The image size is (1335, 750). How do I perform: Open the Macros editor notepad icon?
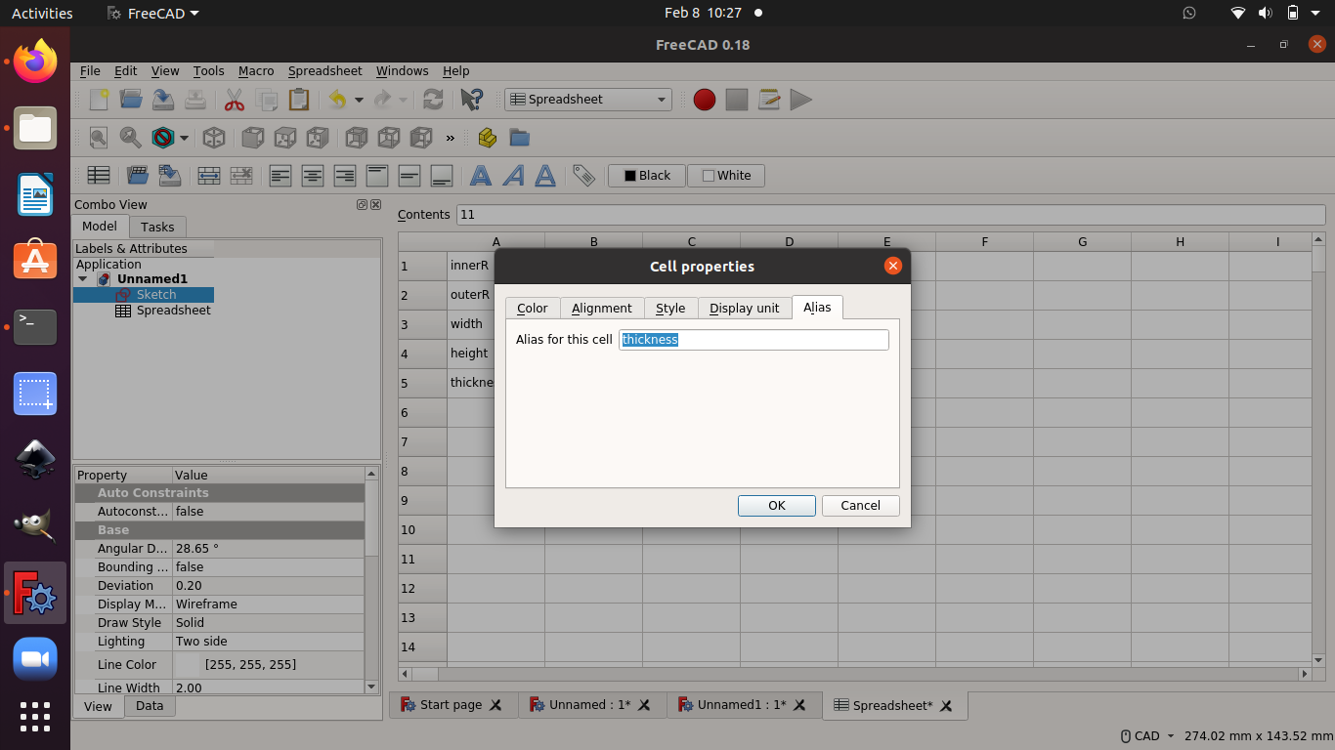click(769, 100)
